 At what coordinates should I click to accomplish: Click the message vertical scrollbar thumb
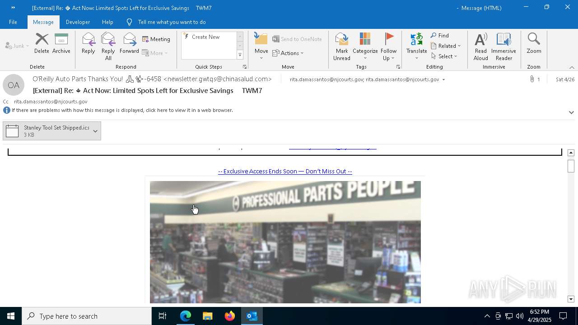coord(571,166)
